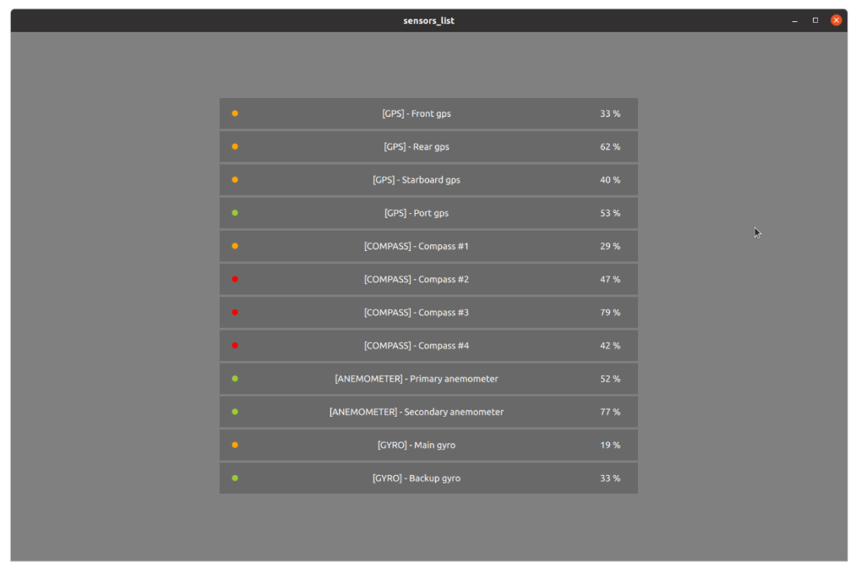This screenshot has height=574, width=861.
Task: Click the orange status dot for Front gps
Action: (x=235, y=113)
